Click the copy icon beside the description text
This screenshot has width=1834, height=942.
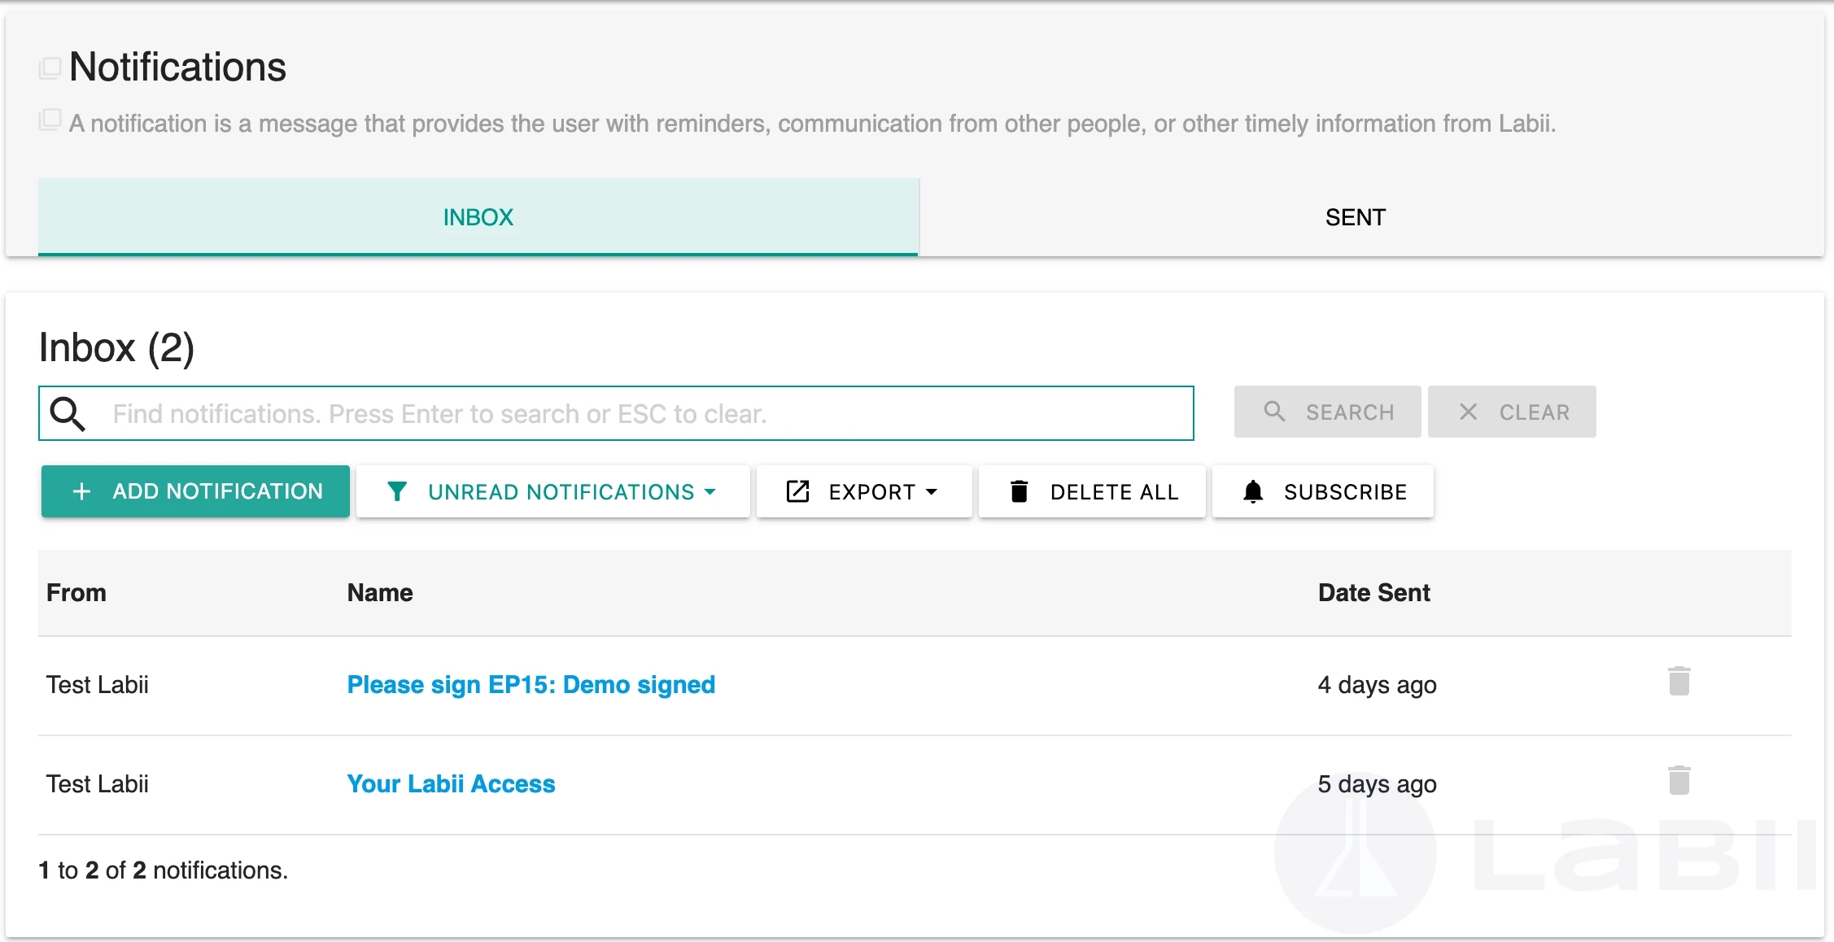50,120
